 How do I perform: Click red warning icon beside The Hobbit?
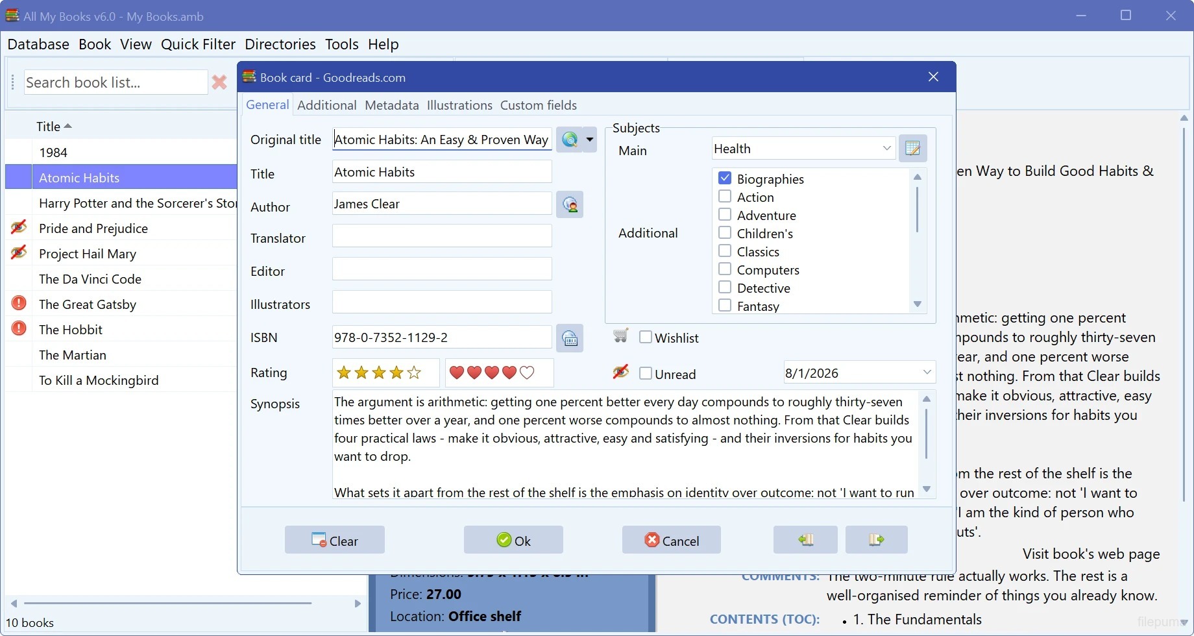[19, 328]
